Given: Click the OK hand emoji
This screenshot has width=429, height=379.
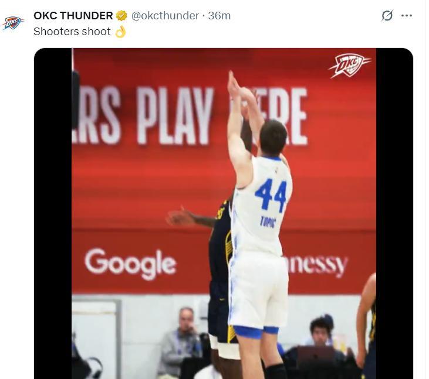Looking at the screenshot, I should coord(120,32).
